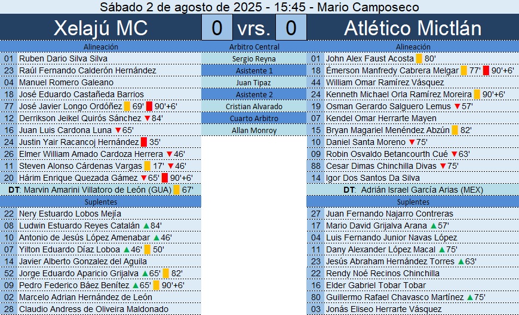Click red down arrow beside Juan Luis Cardona Luna
Image resolution: width=519 pixels, height=315 pixels.
118,130
